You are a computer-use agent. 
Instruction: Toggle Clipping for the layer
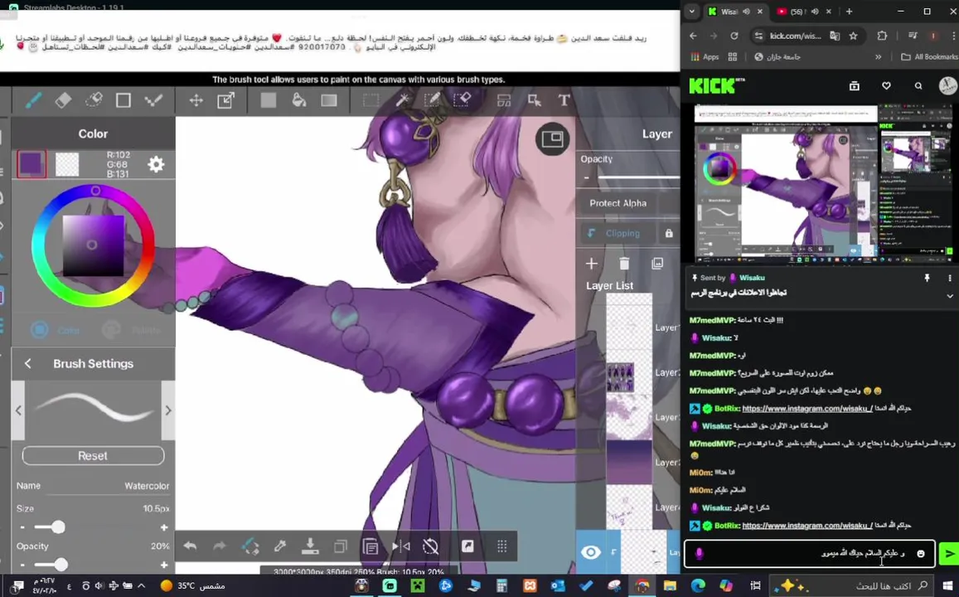pyautogui.click(x=614, y=233)
